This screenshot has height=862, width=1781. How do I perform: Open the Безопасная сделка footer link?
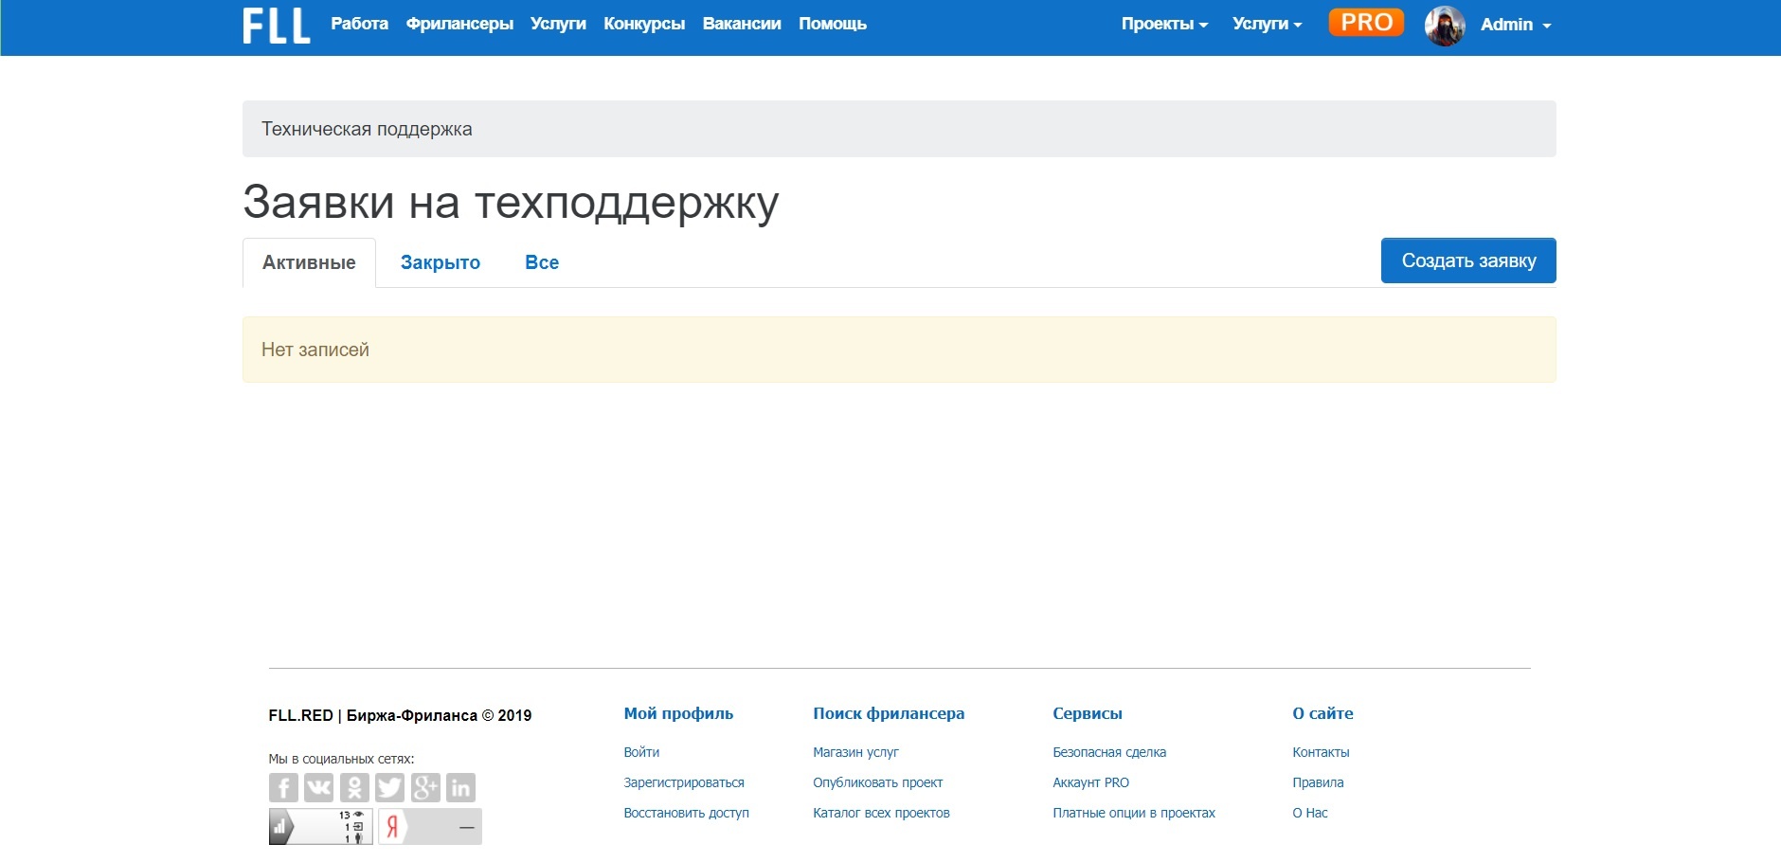coord(1108,752)
